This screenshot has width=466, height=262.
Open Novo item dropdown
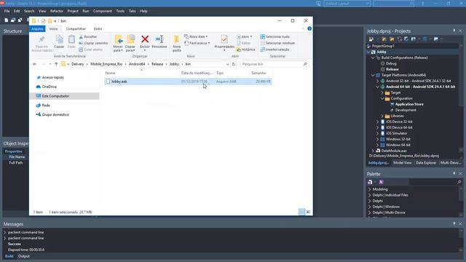point(196,36)
